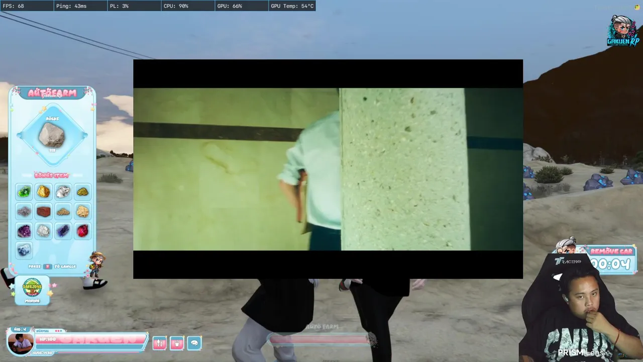
Task: Click the video overlay in center
Action: pyautogui.click(x=328, y=169)
